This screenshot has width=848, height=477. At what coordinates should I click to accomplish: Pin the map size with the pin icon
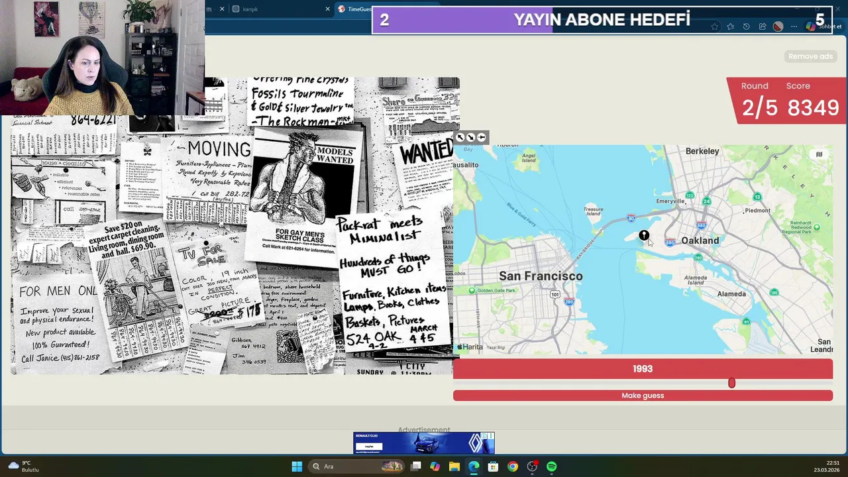[x=482, y=138]
